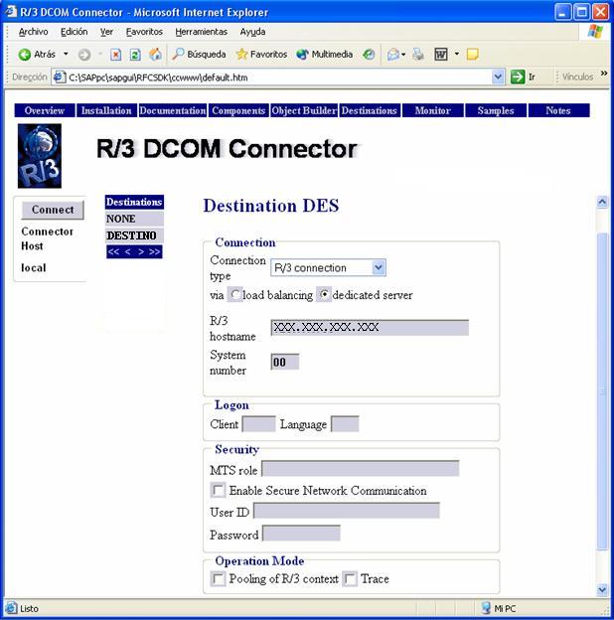Click the Windows flag logo
The image size is (614, 620).
tap(595, 32)
